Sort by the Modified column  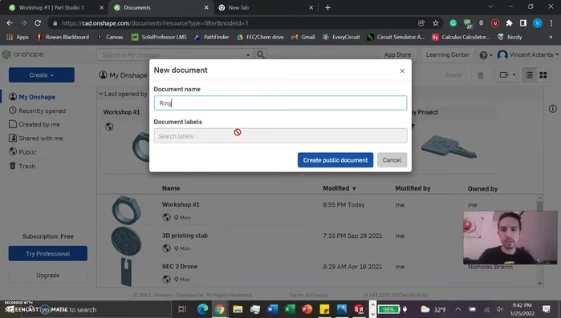(x=339, y=188)
